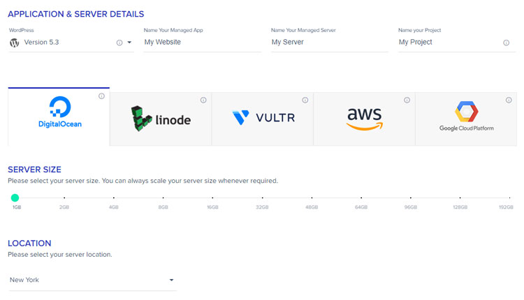Click the info icon in Project field
Viewport: 524px width, 300px height.
pyautogui.click(x=507, y=43)
